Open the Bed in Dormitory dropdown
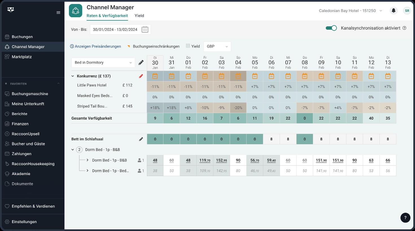This screenshot has height=231, width=415. [103, 62]
